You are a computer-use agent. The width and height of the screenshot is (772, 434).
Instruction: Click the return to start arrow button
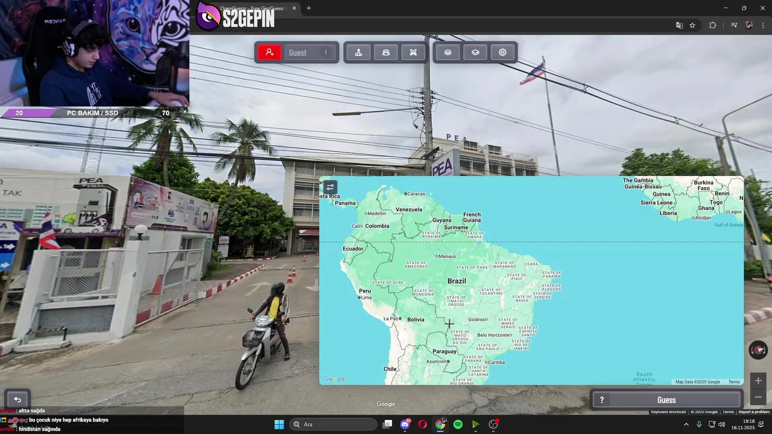(17, 400)
